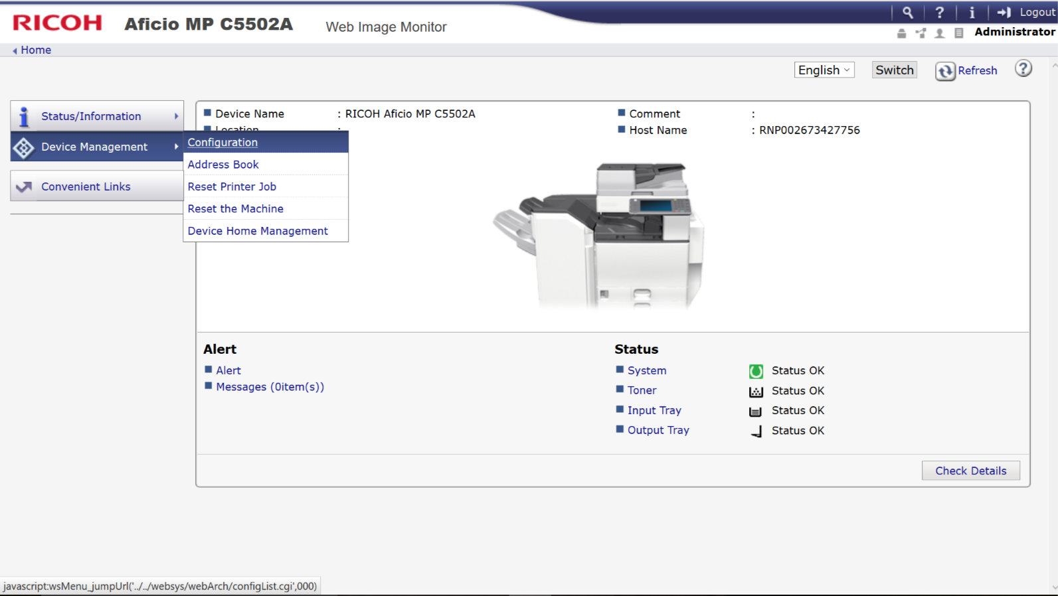
Task: Click Status OK text next to Toner
Action: (x=798, y=391)
